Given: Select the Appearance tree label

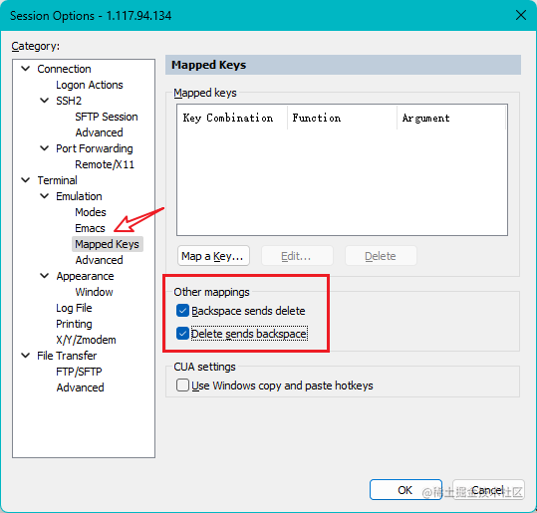Looking at the screenshot, I should click(85, 276).
